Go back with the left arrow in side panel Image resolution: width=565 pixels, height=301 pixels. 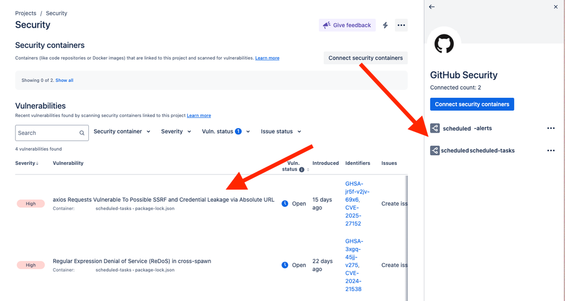[x=432, y=7]
